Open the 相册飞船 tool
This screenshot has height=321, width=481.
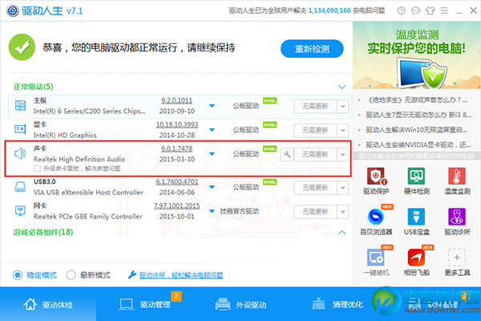click(x=416, y=262)
